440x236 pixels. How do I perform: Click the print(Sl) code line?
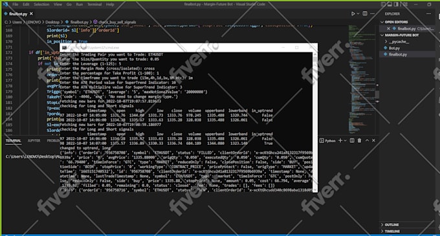click(57, 36)
